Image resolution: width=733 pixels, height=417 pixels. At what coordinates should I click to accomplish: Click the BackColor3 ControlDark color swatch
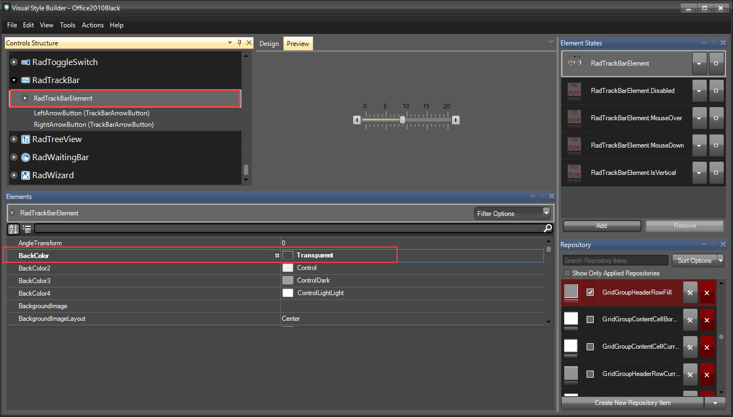coord(288,280)
